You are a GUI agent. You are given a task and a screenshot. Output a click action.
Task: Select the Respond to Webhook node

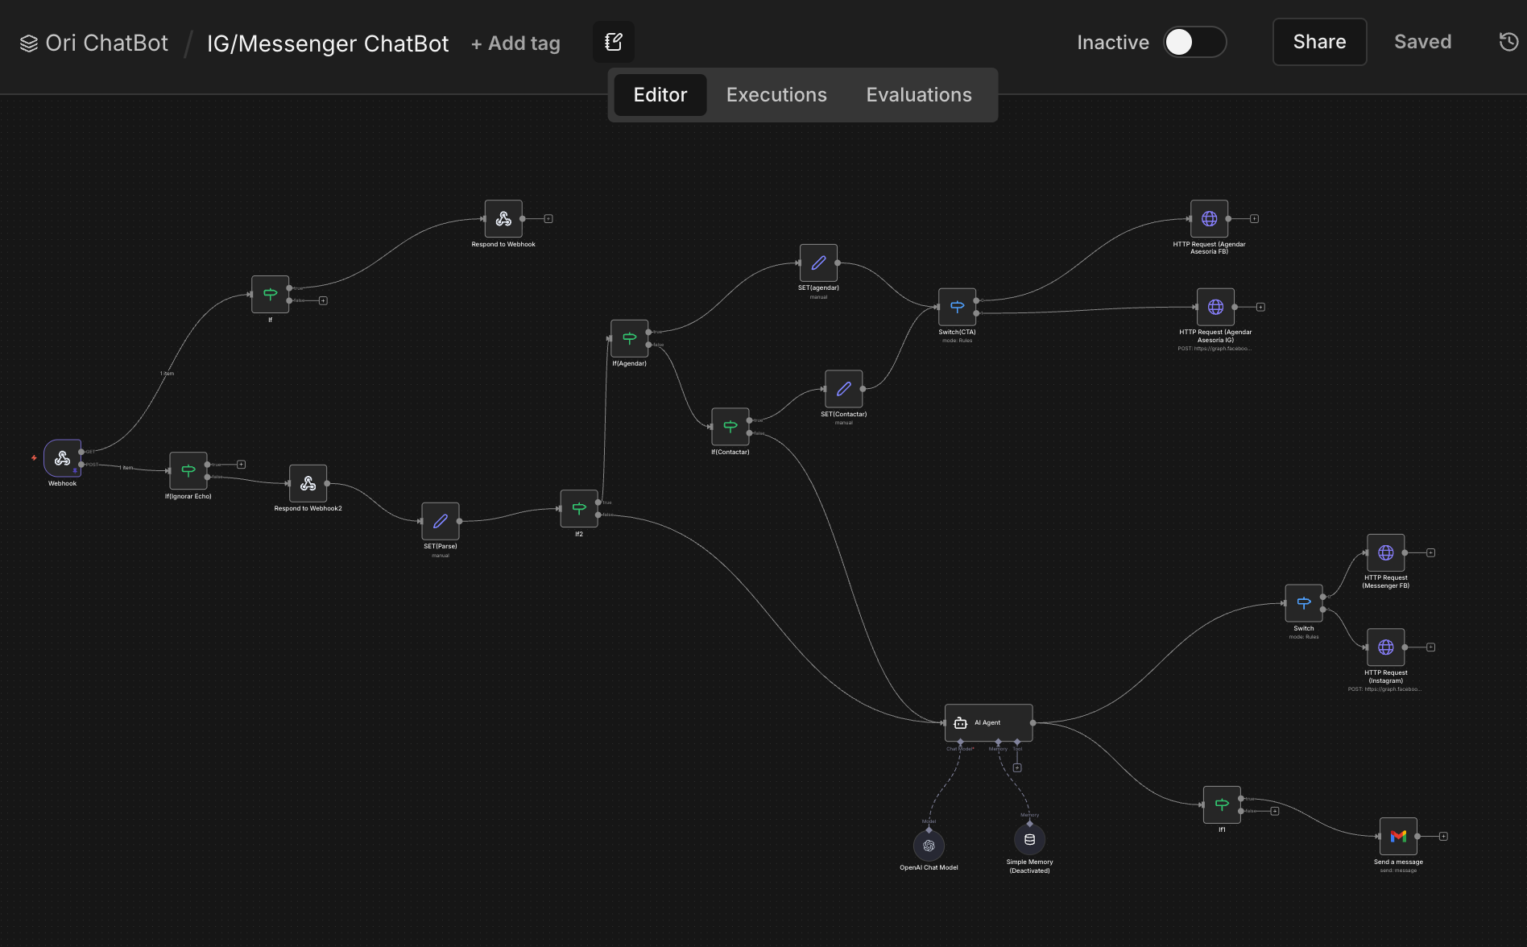[x=503, y=217]
